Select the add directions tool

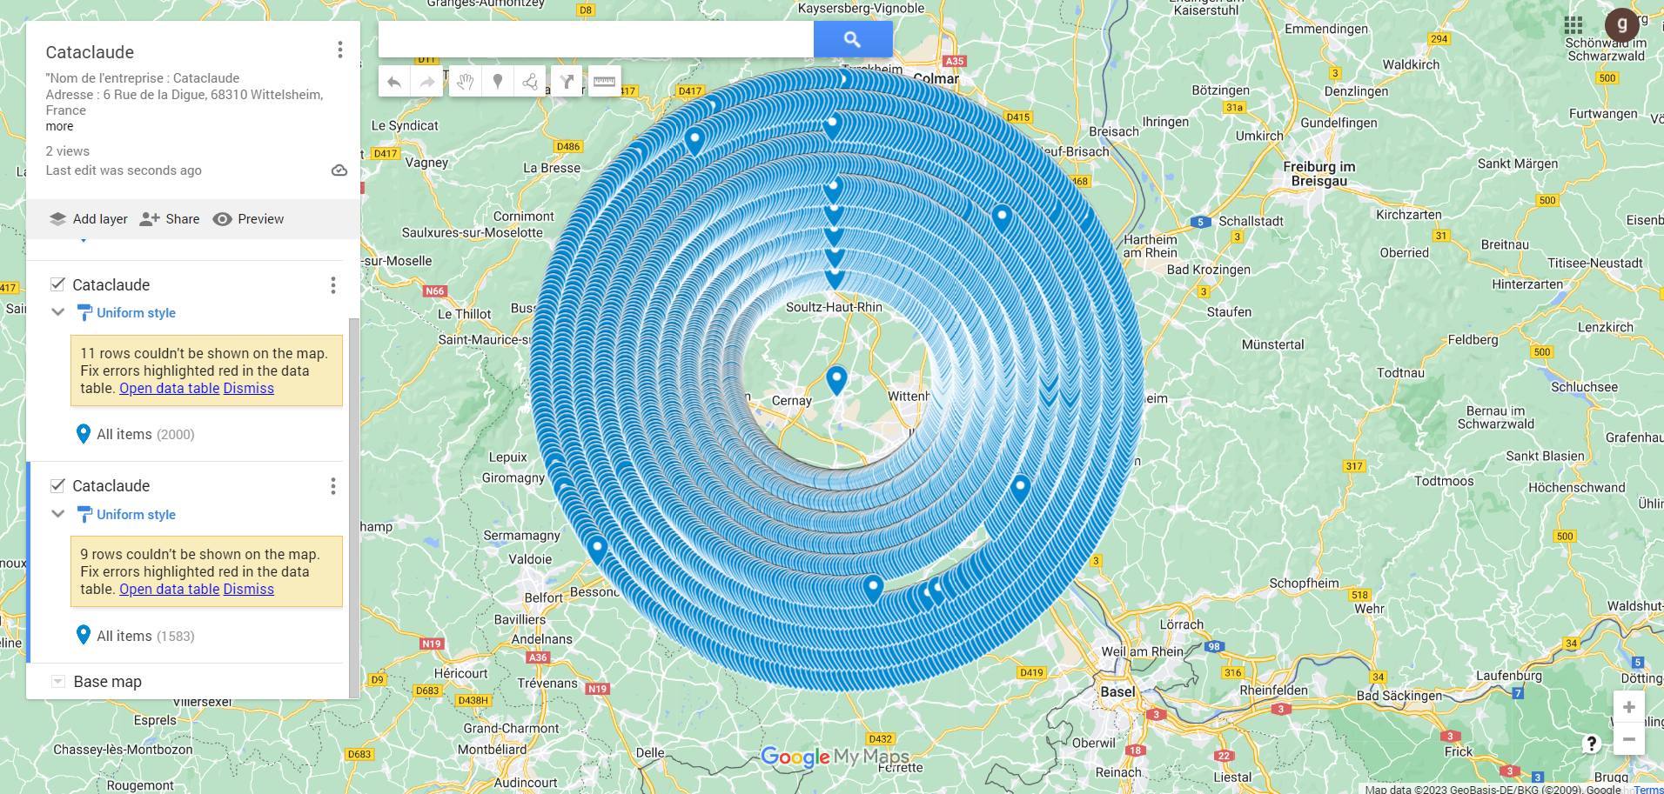click(x=567, y=82)
